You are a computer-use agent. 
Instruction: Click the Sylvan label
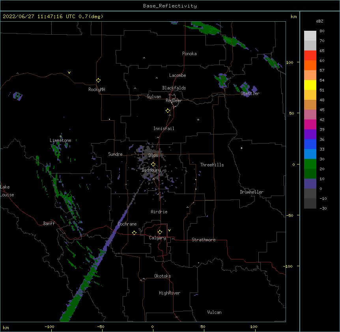[x=154, y=97]
